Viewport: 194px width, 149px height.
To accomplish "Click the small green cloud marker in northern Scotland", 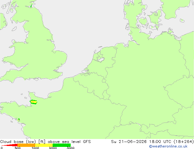I will [31, 6].
